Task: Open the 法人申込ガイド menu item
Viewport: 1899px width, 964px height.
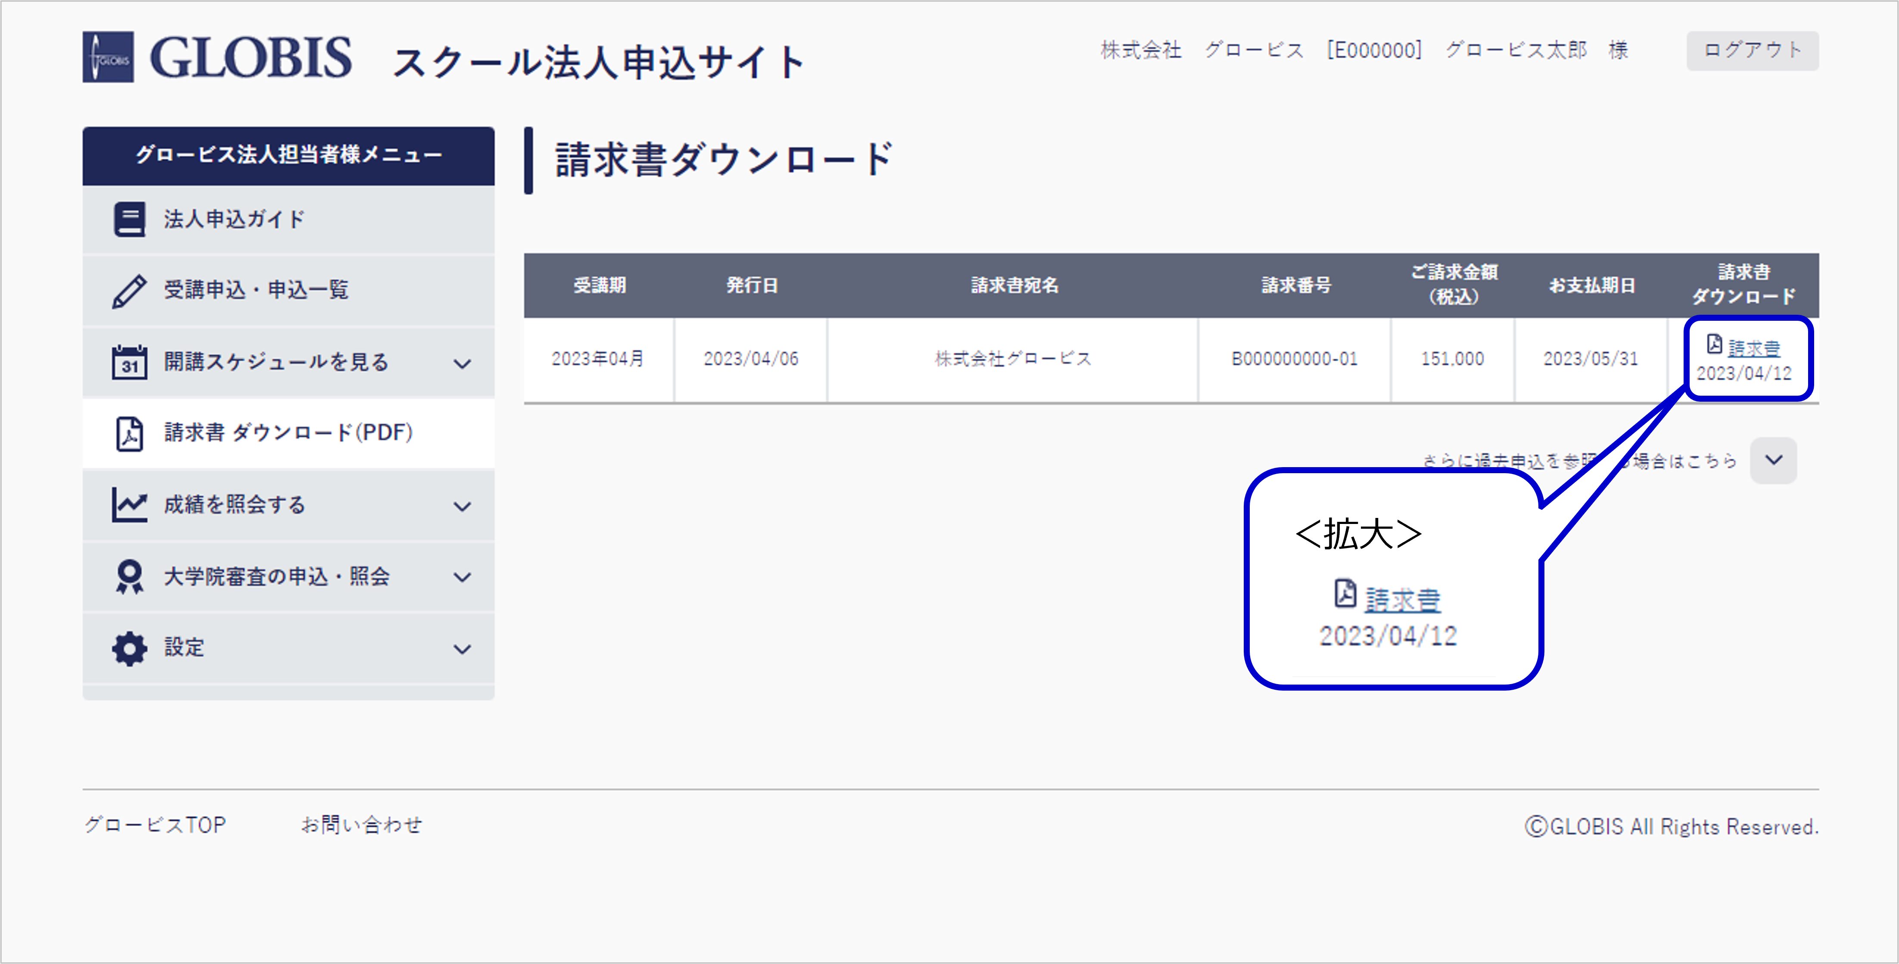Action: 288,220
